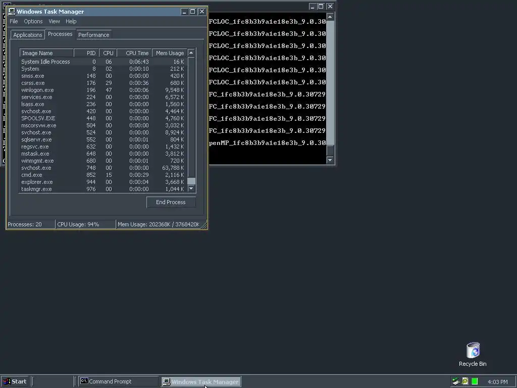Select the SPOOLSV.EXE process
Screen dimensions: 517x388
pos(103,118)
